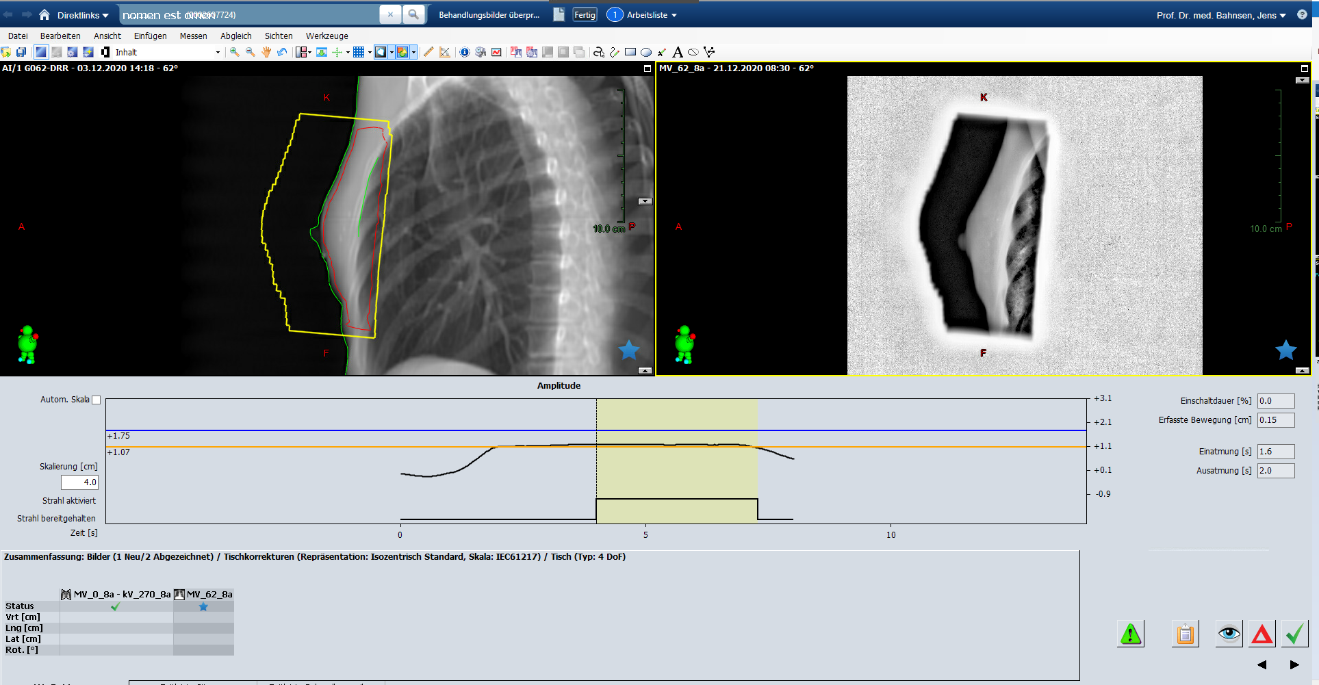The image size is (1319, 685).
Task: Select the pan hand tool
Action: (266, 52)
